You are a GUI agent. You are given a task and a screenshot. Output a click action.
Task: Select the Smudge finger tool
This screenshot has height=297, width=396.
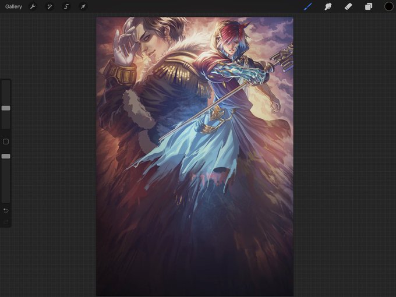pyautogui.click(x=328, y=6)
